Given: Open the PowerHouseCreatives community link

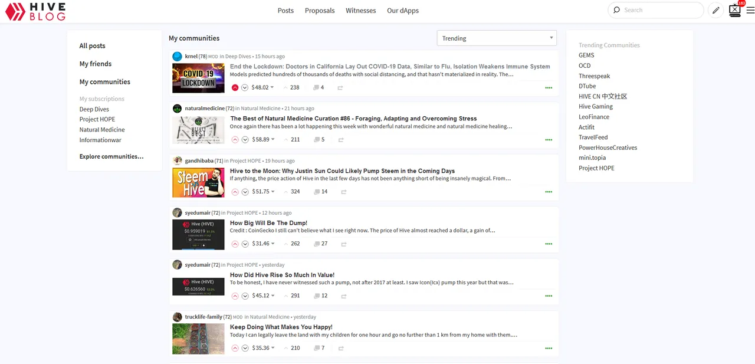Looking at the screenshot, I should click(608, 147).
